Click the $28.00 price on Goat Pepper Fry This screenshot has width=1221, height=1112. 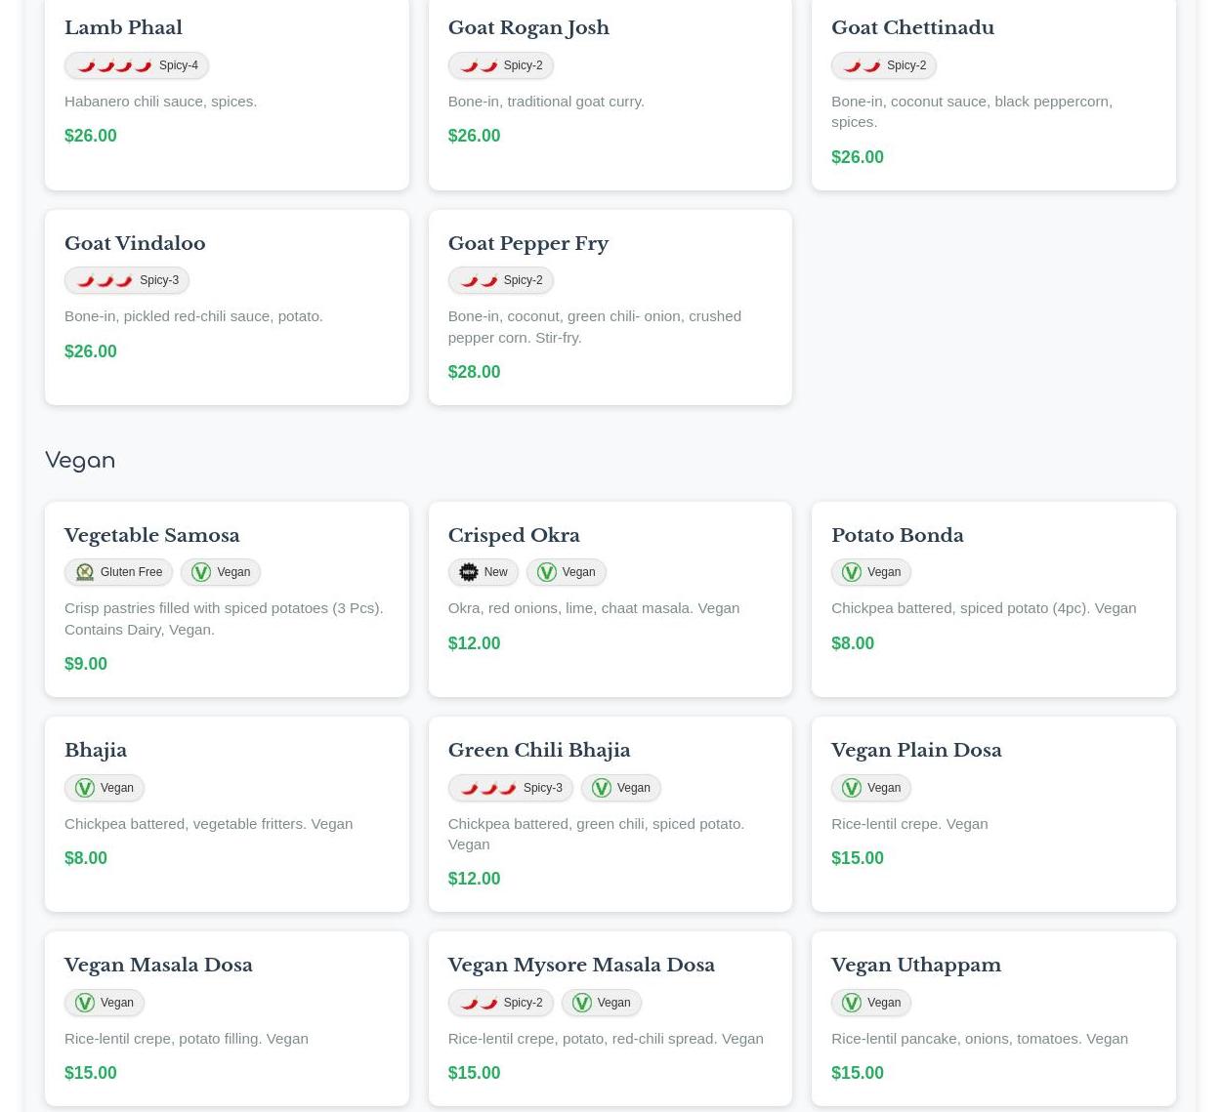tap(474, 372)
